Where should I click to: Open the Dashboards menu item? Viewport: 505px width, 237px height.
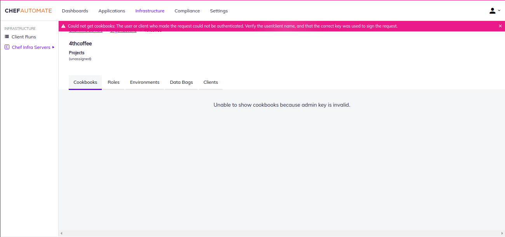pyautogui.click(x=75, y=10)
